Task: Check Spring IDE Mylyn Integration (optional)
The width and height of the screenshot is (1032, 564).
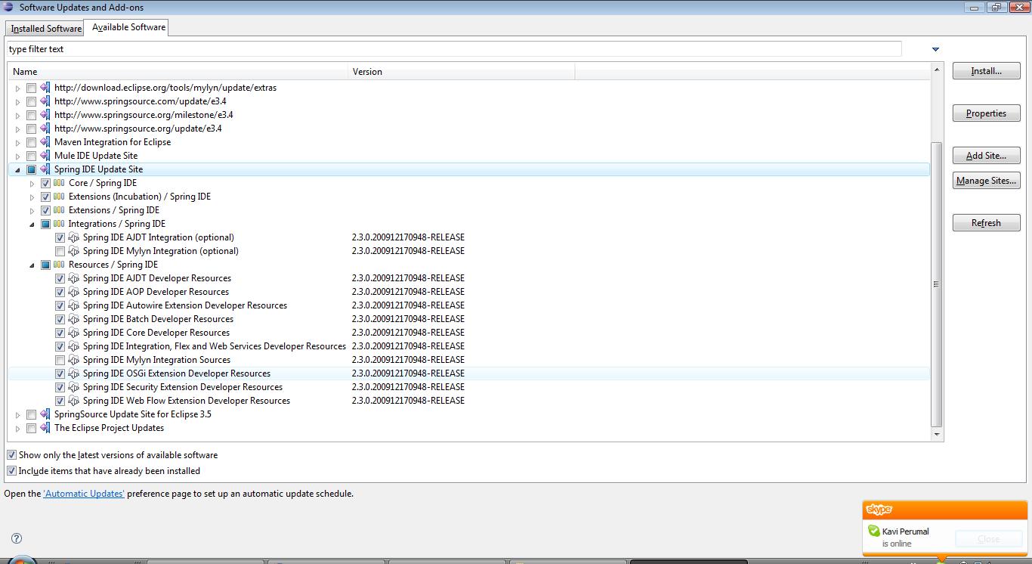Action: tap(60, 251)
